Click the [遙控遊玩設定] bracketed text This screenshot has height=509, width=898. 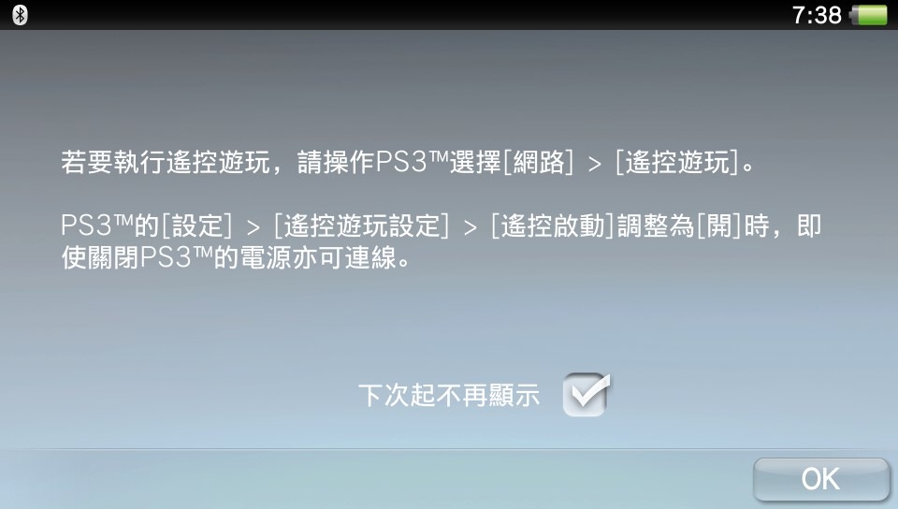[x=361, y=225]
